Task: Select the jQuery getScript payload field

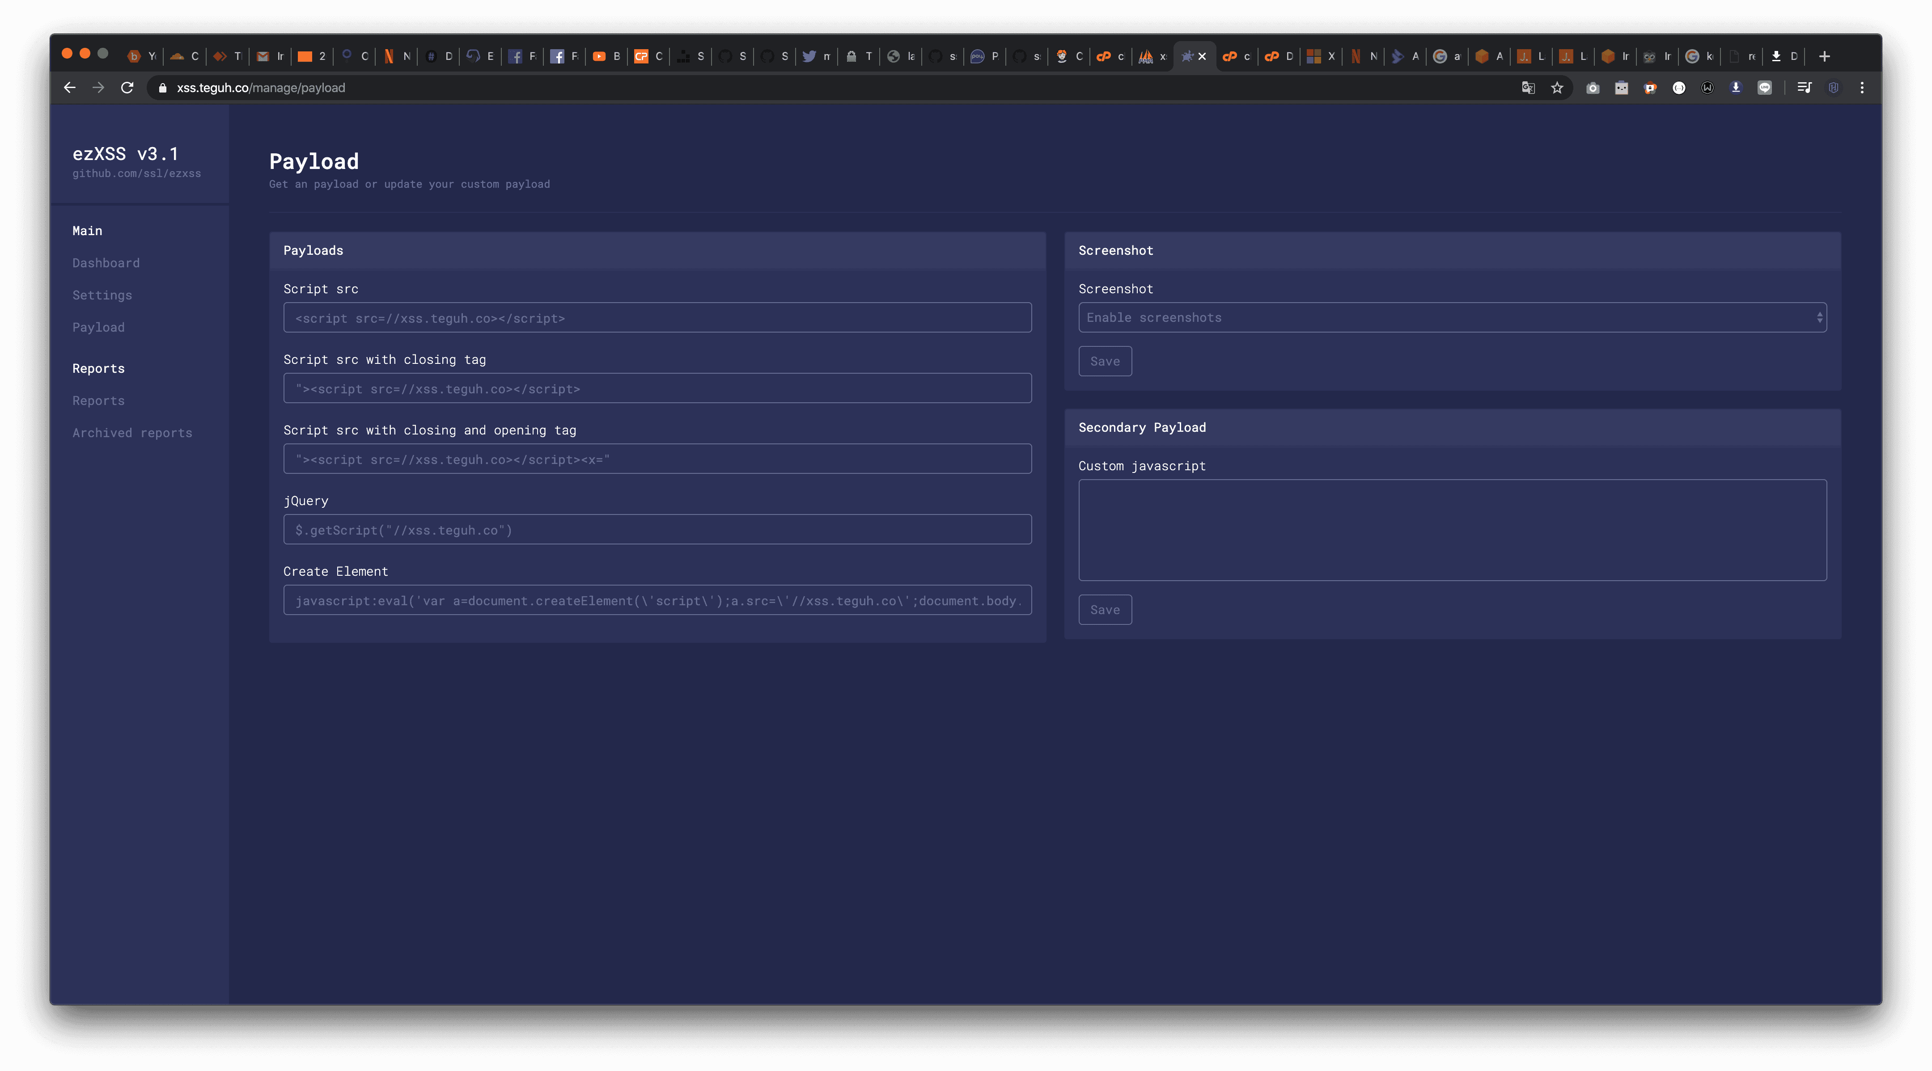Action: (x=657, y=530)
